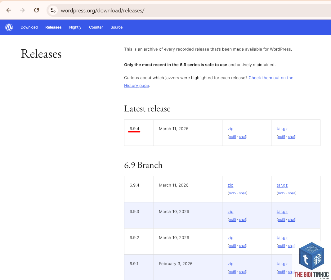Open md5 for tar.gz of version 6.9.1

(x=281, y=272)
